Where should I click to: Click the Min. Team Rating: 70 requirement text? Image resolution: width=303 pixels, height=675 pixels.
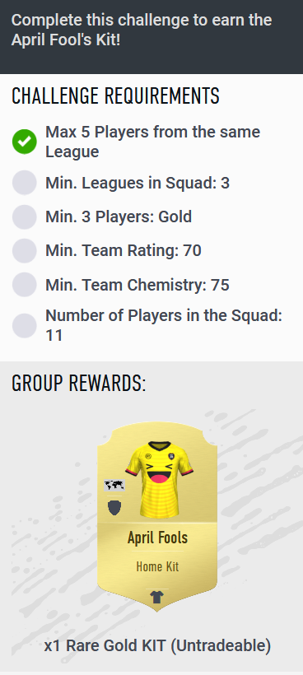click(x=124, y=250)
